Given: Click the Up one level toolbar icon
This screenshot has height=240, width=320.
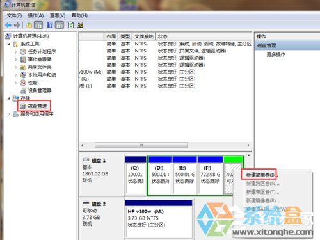Looking at the screenshot, I should click(x=29, y=25).
